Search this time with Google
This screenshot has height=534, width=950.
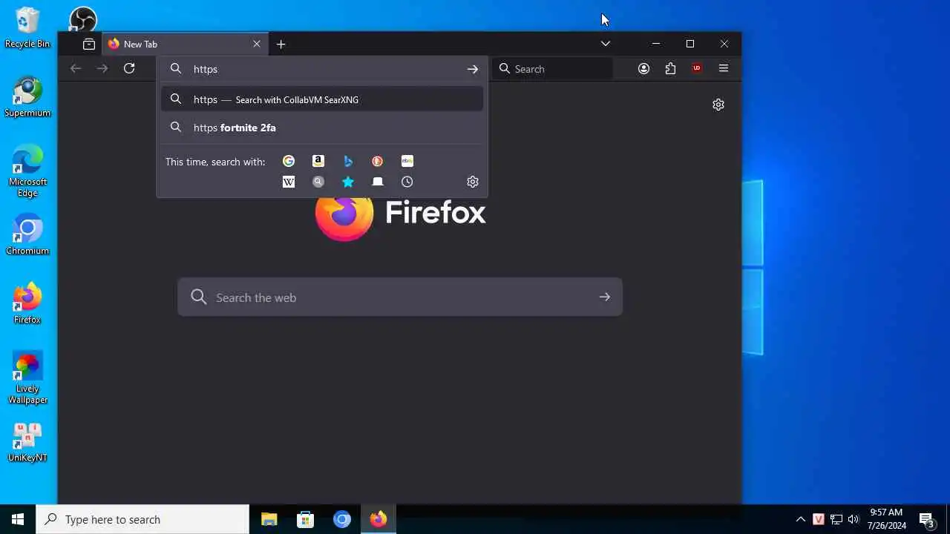tap(289, 161)
